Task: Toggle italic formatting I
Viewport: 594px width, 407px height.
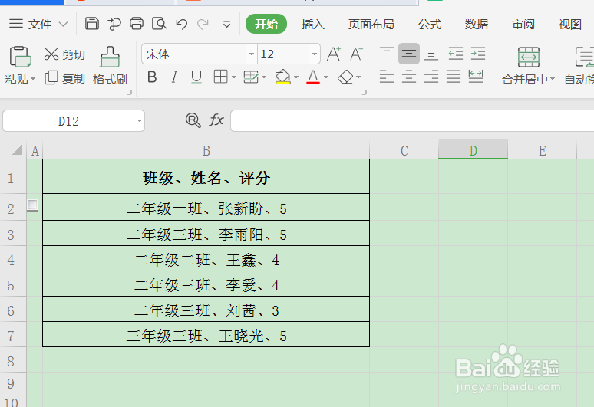Action: pos(174,77)
